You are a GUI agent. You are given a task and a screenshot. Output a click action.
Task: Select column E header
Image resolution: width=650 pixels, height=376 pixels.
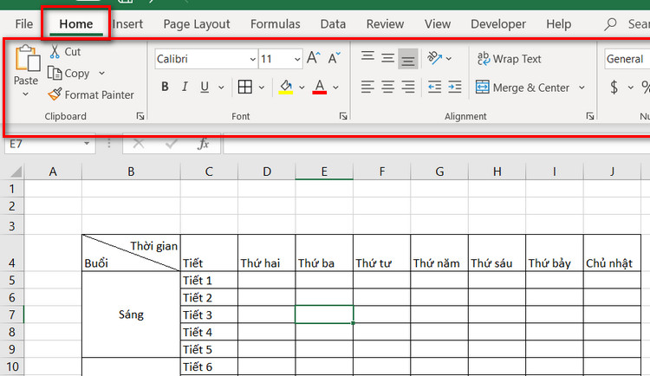click(324, 172)
